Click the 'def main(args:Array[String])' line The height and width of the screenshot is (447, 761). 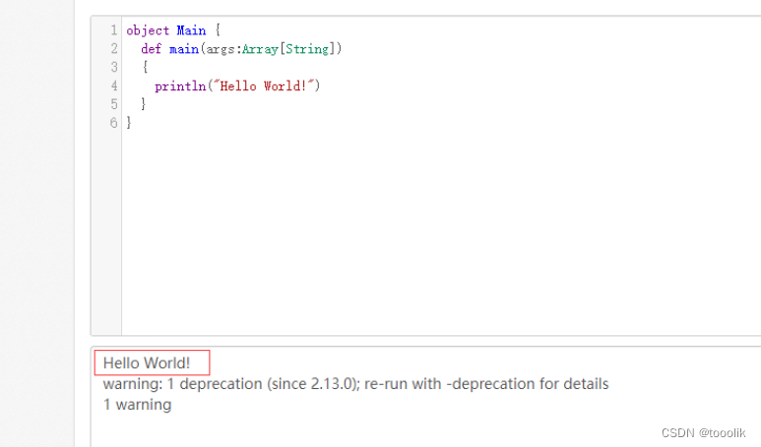point(241,49)
